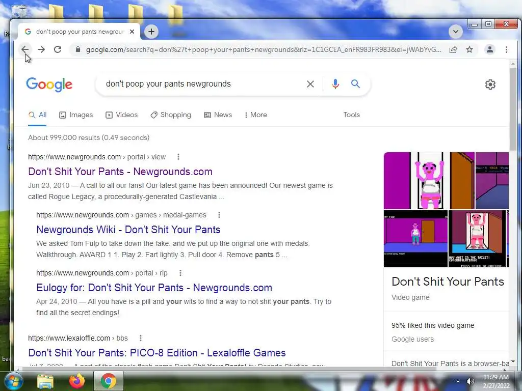Bookmark this page with the star icon
The height and width of the screenshot is (391, 522).
pyautogui.click(x=469, y=50)
